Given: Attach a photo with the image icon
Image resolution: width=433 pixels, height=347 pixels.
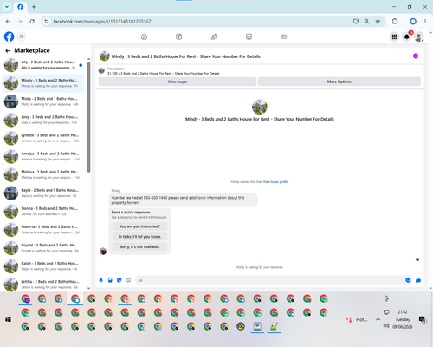Looking at the screenshot, I should [x=110, y=280].
